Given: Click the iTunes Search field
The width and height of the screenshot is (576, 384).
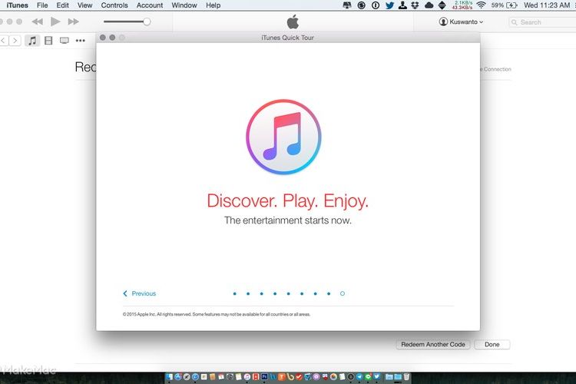Looking at the screenshot, I should pyautogui.click(x=542, y=22).
